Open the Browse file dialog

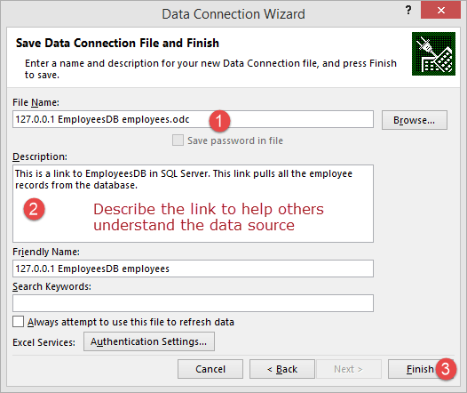pyautogui.click(x=415, y=120)
